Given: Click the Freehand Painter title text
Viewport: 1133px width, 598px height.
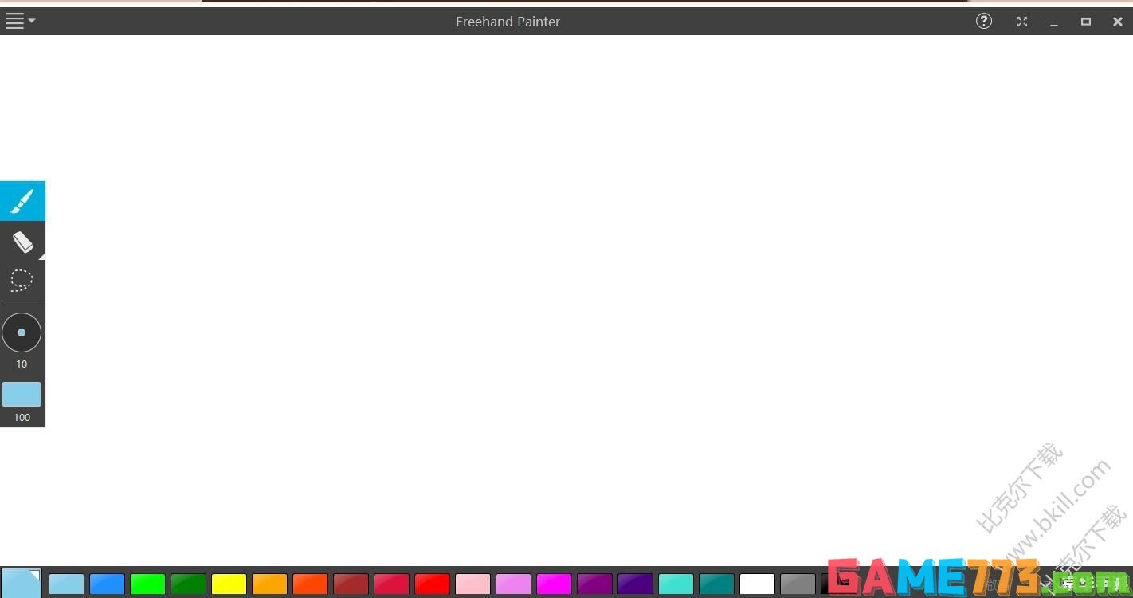Looking at the screenshot, I should point(508,22).
